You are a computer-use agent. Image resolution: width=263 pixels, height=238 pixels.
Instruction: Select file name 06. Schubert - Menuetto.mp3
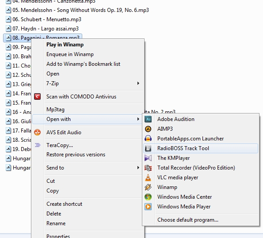(x=47, y=19)
